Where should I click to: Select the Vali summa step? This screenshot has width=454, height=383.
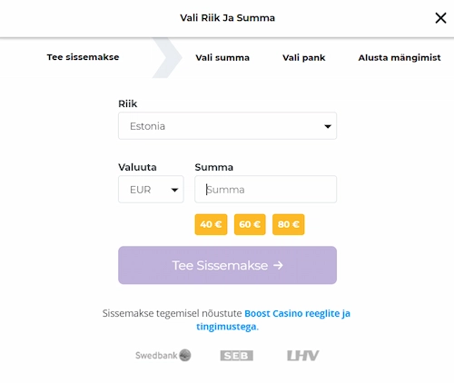click(222, 57)
